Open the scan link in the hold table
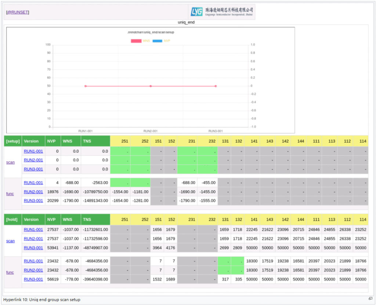This screenshot has width=376, height=306. [11, 241]
